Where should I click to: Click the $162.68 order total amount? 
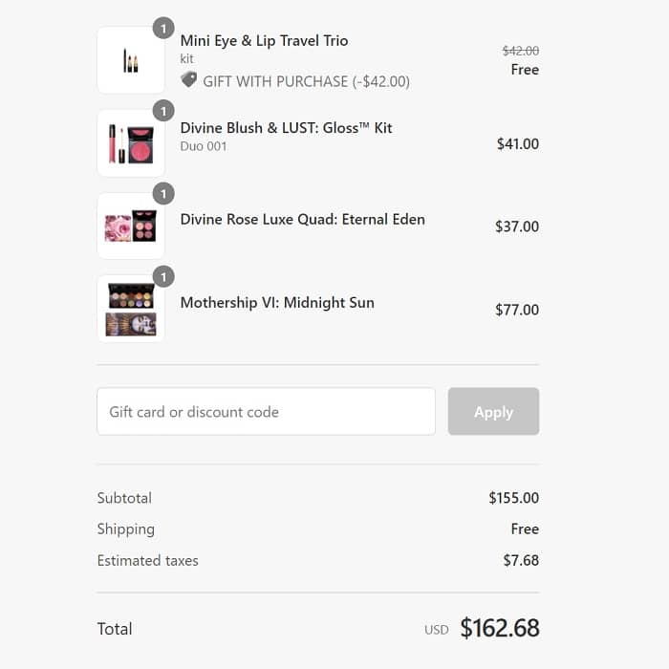coord(499,628)
